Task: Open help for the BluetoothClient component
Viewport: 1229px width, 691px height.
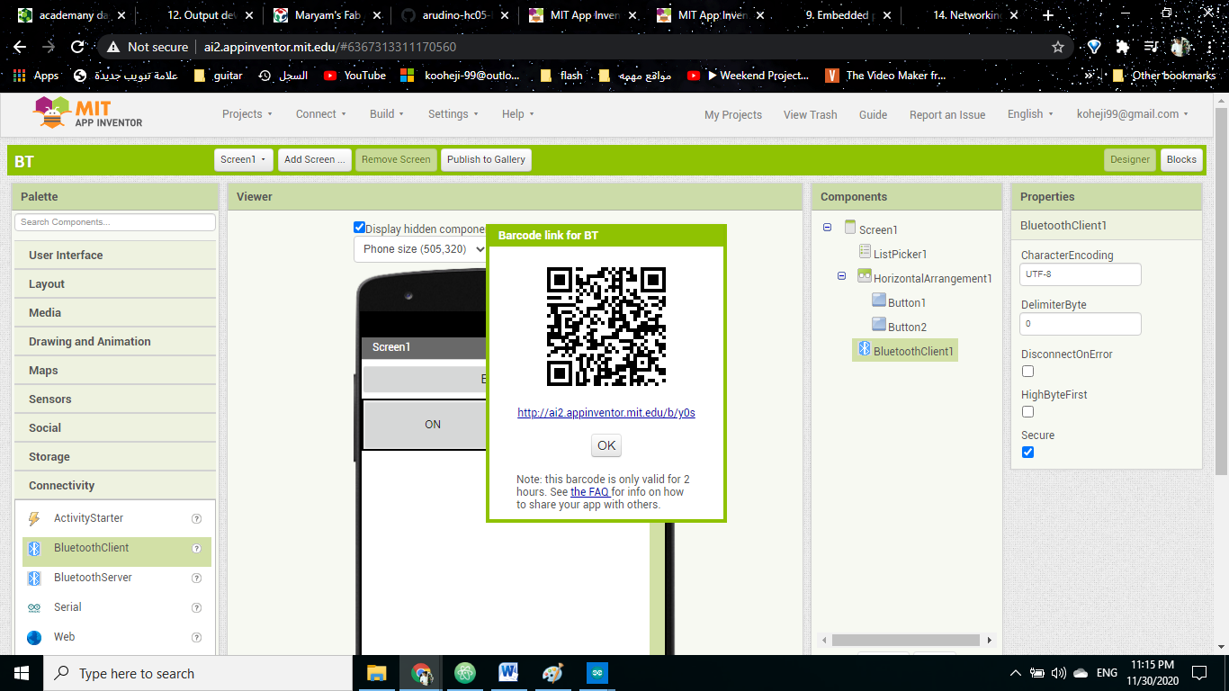Action: (196, 548)
